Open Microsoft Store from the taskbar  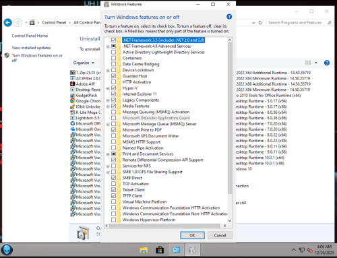[160, 250]
